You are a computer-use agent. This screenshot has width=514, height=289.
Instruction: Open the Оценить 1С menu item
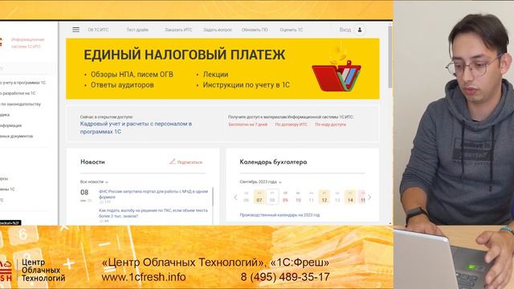[x=292, y=30]
